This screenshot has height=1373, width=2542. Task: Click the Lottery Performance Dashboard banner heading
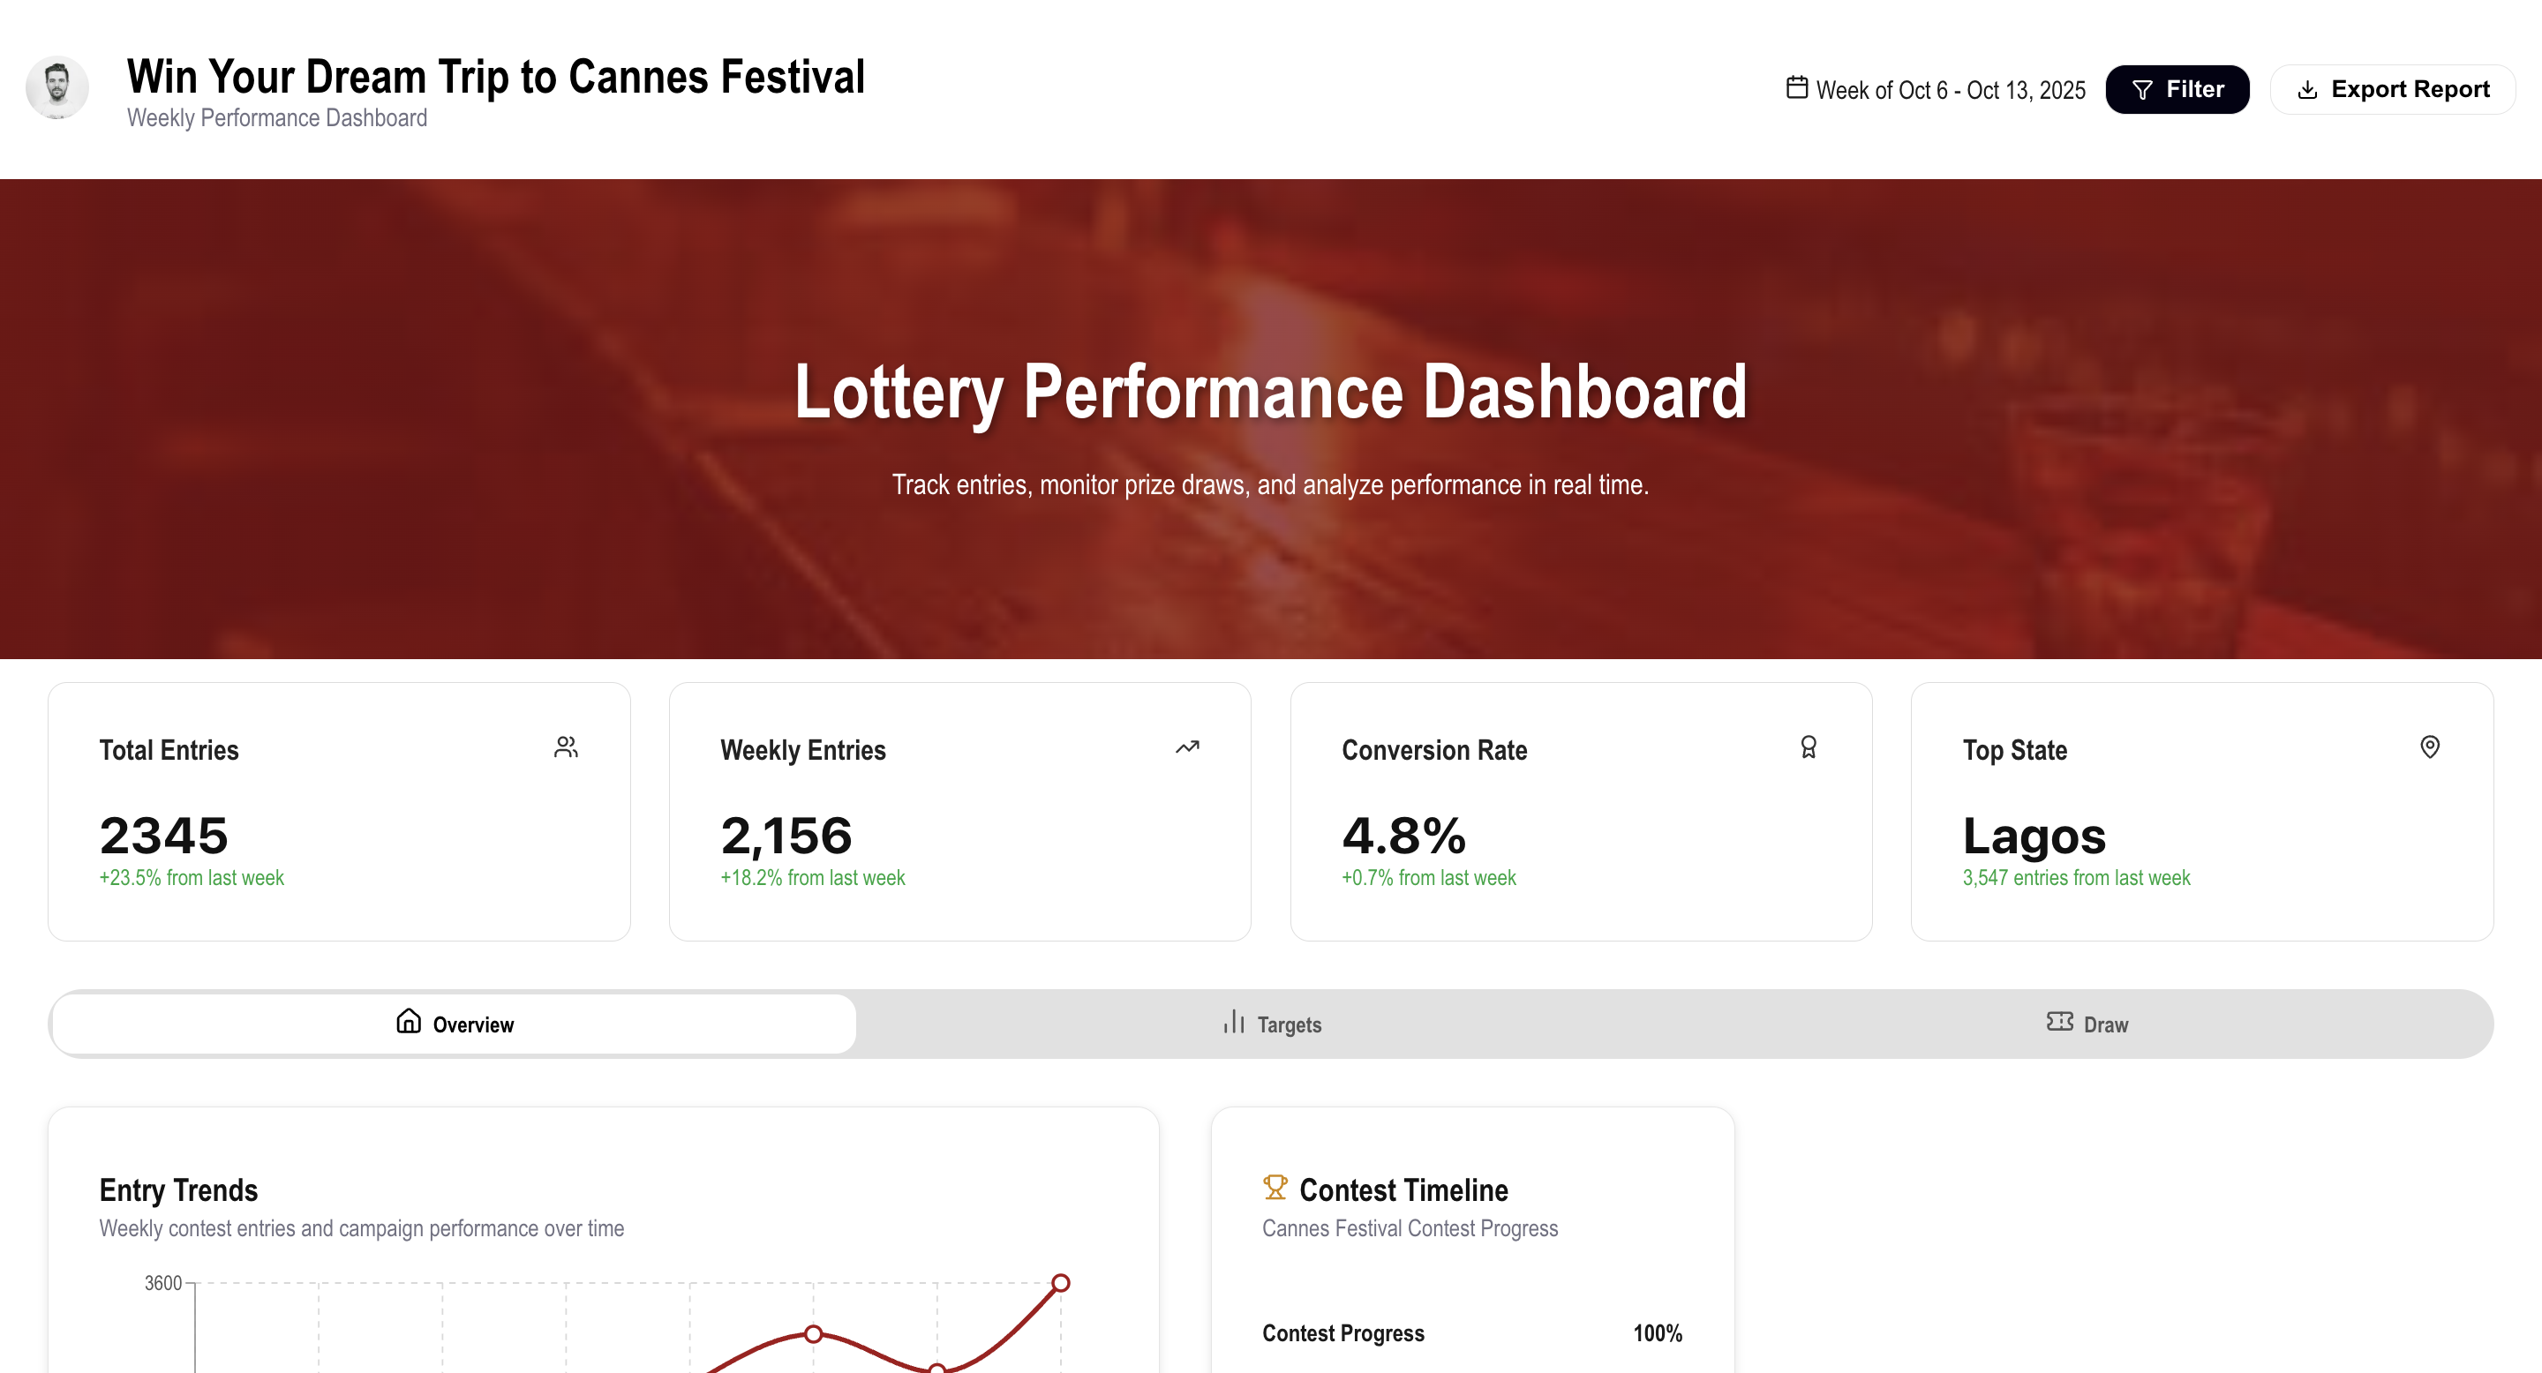(1270, 392)
